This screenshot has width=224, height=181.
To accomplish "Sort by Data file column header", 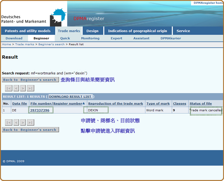I will coord(20,103).
